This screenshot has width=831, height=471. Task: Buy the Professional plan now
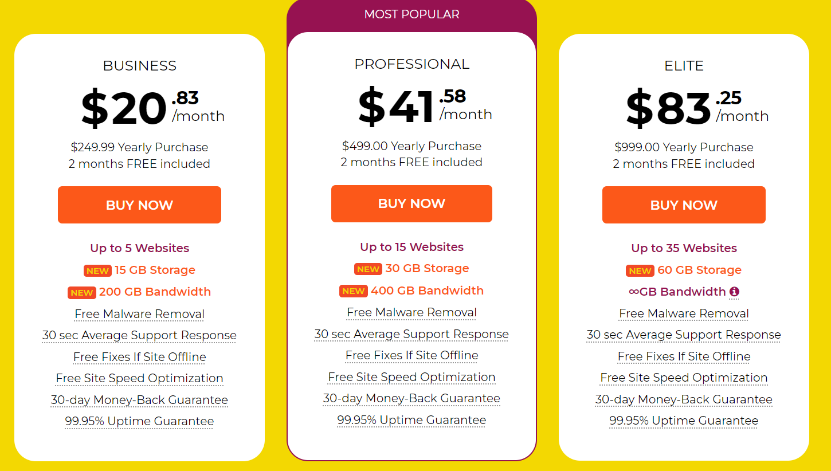411,203
